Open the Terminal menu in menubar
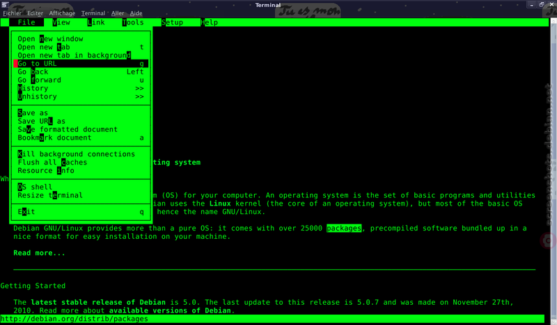The image size is (557, 325). (x=93, y=13)
